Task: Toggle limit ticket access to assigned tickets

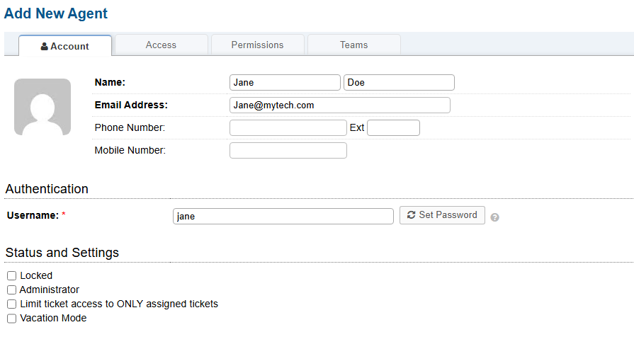Action: coord(11,304)
